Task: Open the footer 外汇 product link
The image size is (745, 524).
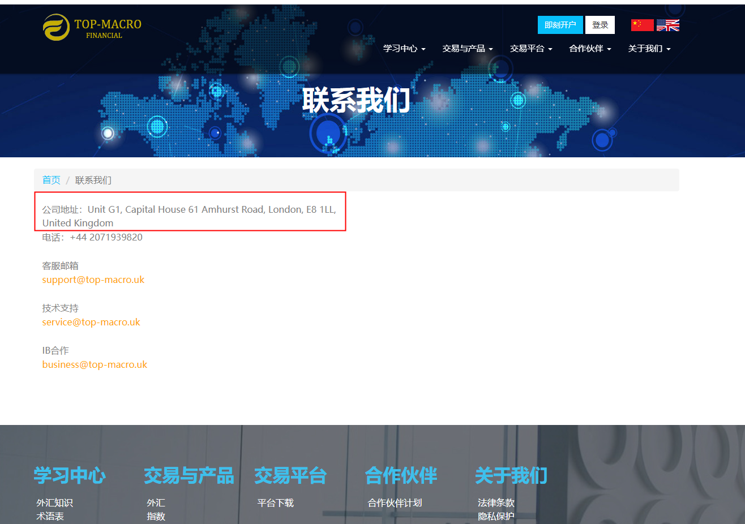Action: point(156,502)
